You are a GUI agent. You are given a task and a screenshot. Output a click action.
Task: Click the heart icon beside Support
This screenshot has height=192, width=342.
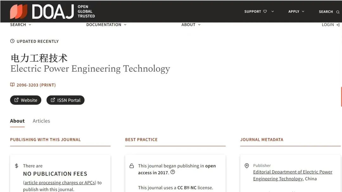[x=265, y=11]
